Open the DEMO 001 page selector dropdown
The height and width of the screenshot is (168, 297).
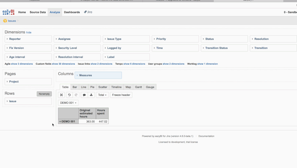[68, 103]
